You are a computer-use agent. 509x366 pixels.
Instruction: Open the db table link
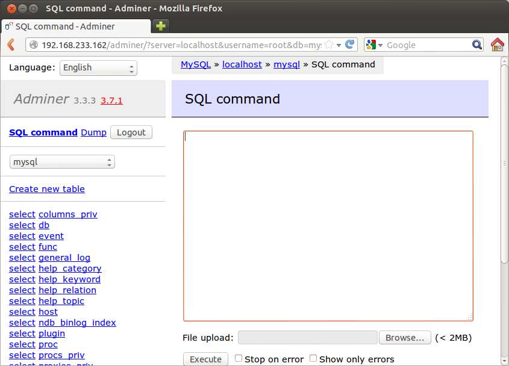(44, 225)
